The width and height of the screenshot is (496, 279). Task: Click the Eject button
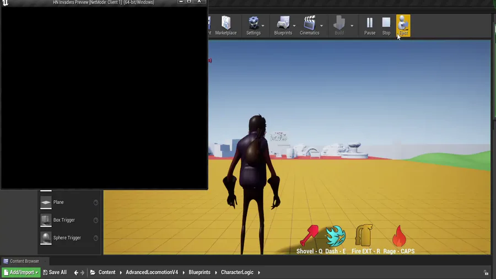[403, 25]
